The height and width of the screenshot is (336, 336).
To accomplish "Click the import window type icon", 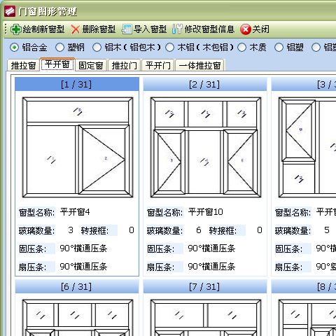I will point(127,29).
